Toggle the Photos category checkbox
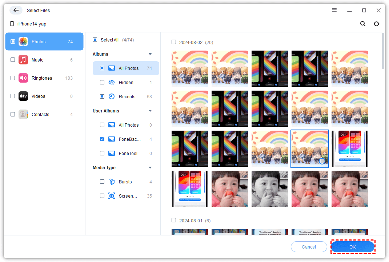The width and height of the screenshot is (389, 262). 13,41
